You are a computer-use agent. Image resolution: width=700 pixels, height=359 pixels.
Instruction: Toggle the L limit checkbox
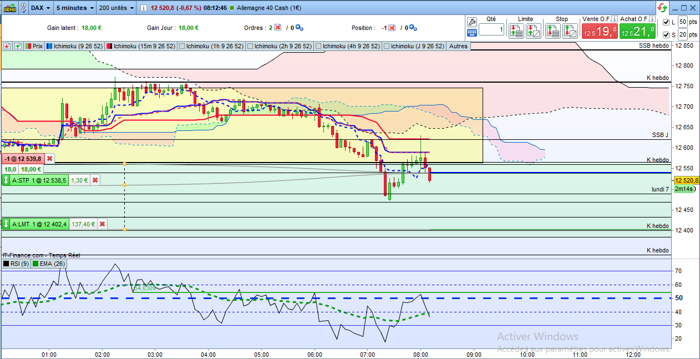coord(666,22)
